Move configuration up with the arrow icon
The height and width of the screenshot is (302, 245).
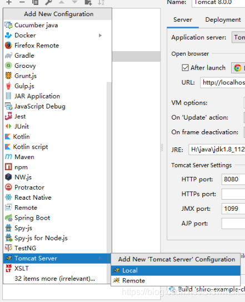pos(62,2)
